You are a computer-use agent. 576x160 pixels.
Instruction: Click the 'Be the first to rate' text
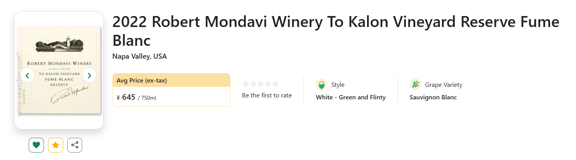(267, 95)
